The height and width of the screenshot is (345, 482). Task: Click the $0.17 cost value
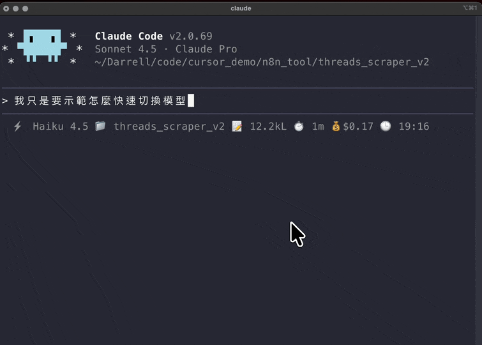point(358,126)
